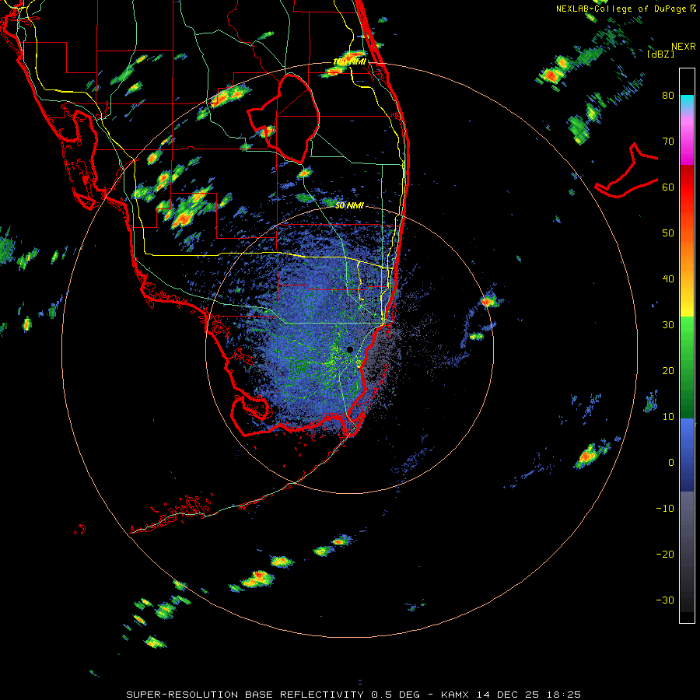Click the 100 NMI range ring label

[349, 61]
